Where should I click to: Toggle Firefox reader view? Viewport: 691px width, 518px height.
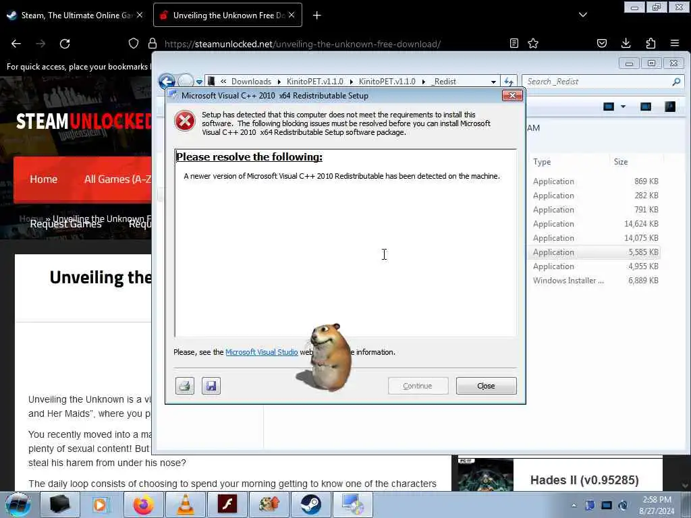click(x=514, y=43)
